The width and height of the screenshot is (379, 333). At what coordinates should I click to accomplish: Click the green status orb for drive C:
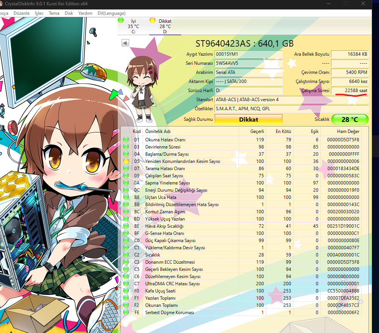point(121,20)
